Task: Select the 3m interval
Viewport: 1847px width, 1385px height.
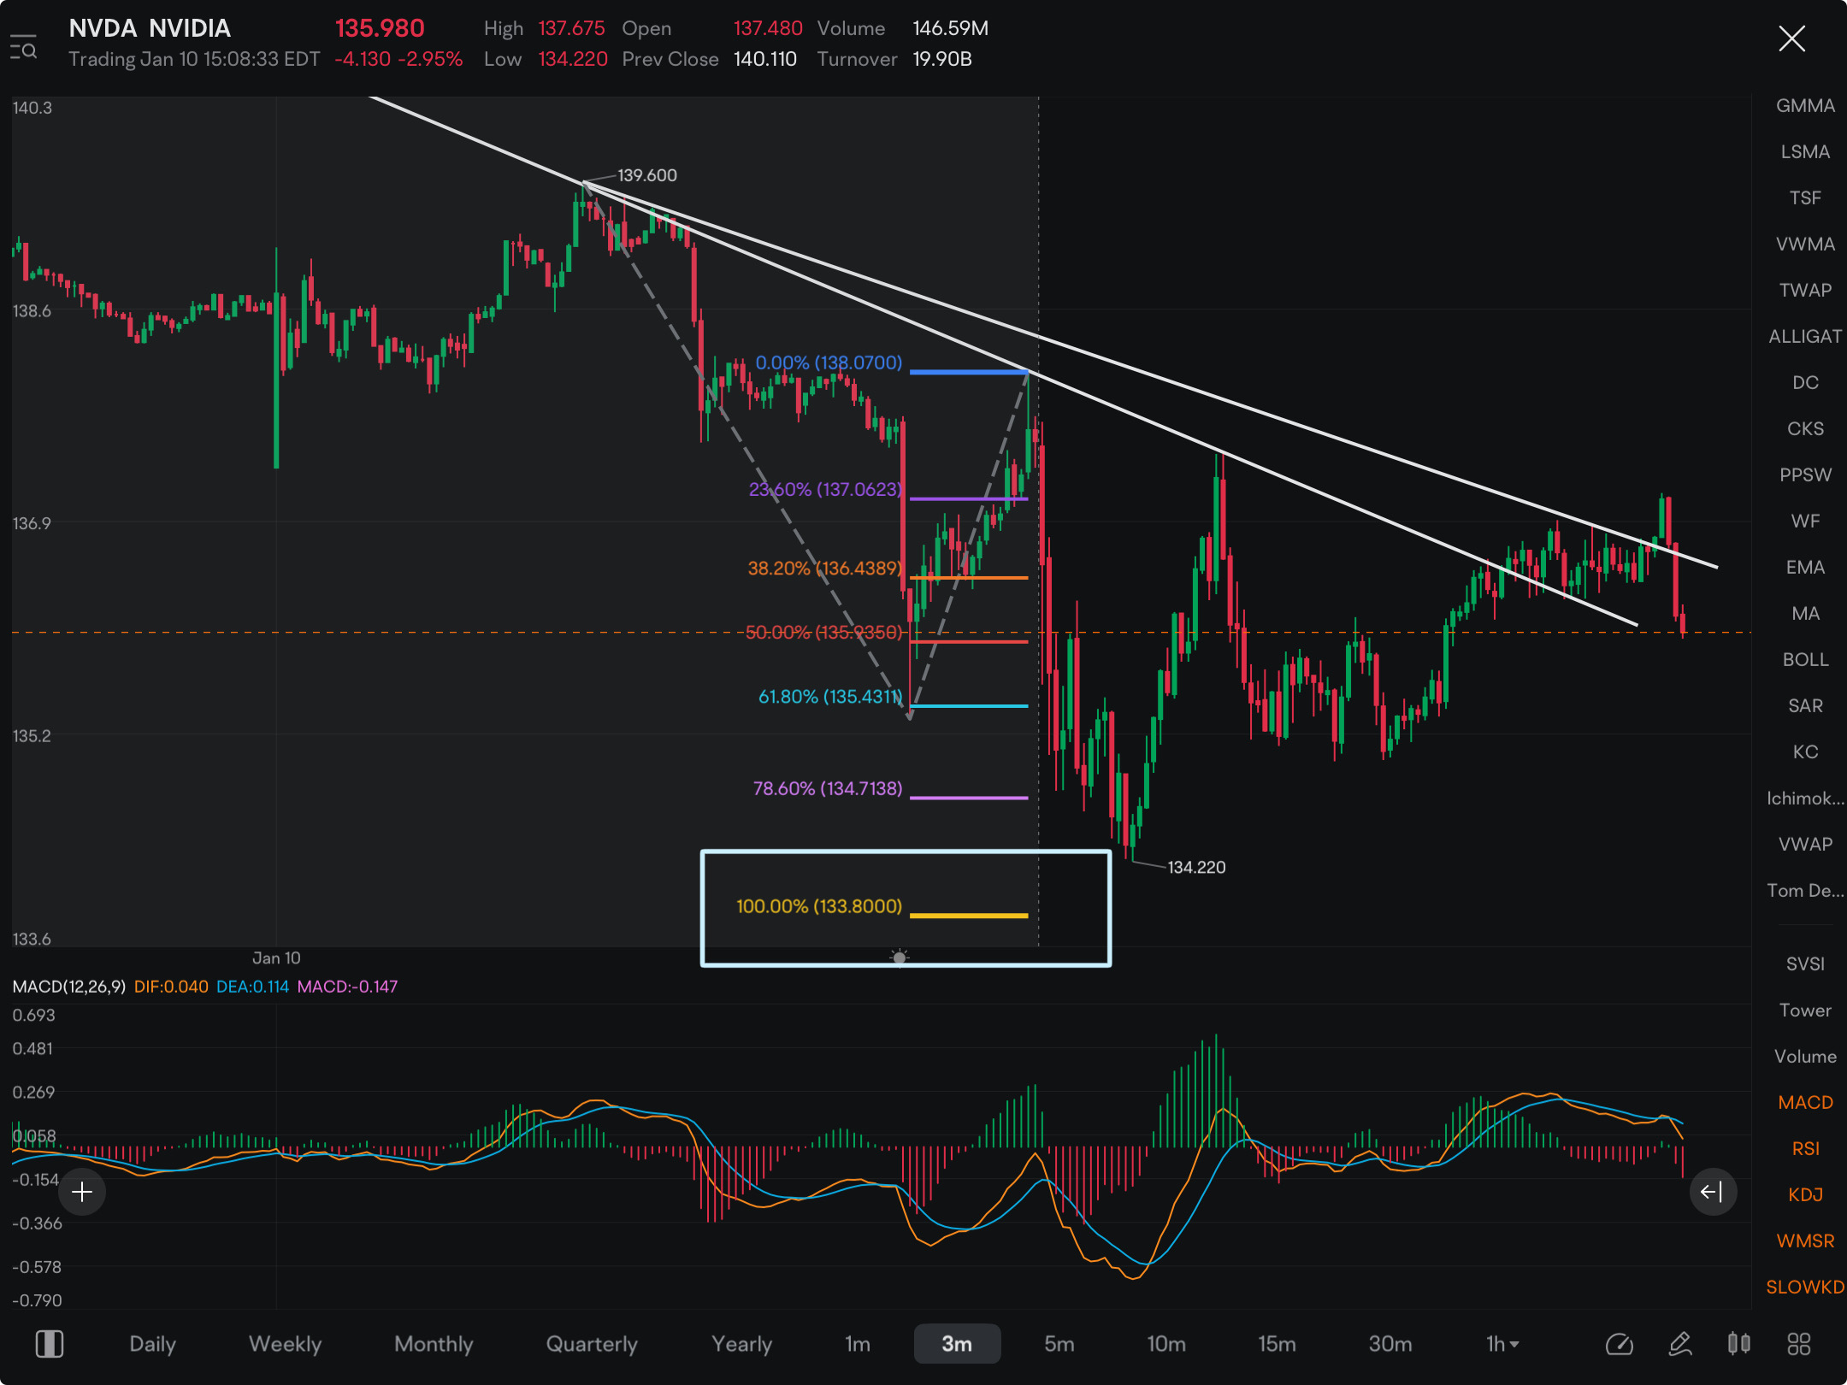Action: coord(957,1344)
